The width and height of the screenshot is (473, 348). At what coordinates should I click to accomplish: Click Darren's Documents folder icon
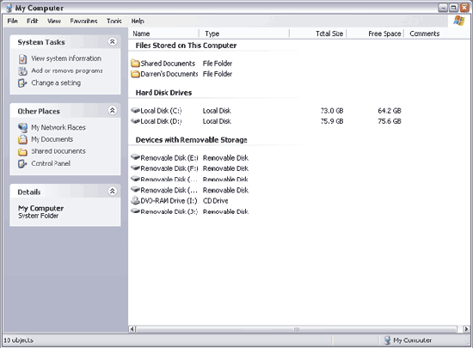point(135,74)
